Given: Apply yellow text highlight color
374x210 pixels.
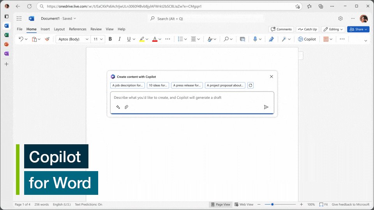Looking at the screenshot, I should coord(142,39).
